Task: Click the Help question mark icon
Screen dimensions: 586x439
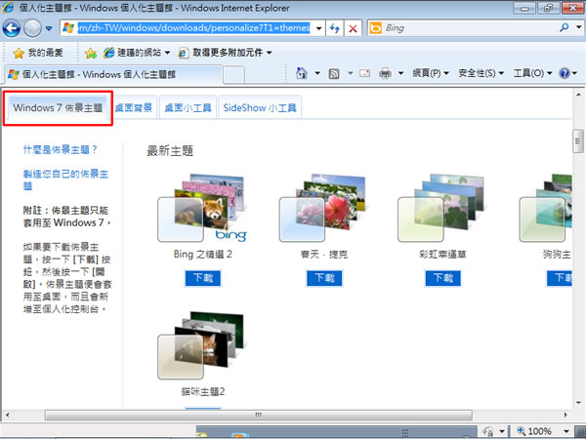Action: pos(564,73)
